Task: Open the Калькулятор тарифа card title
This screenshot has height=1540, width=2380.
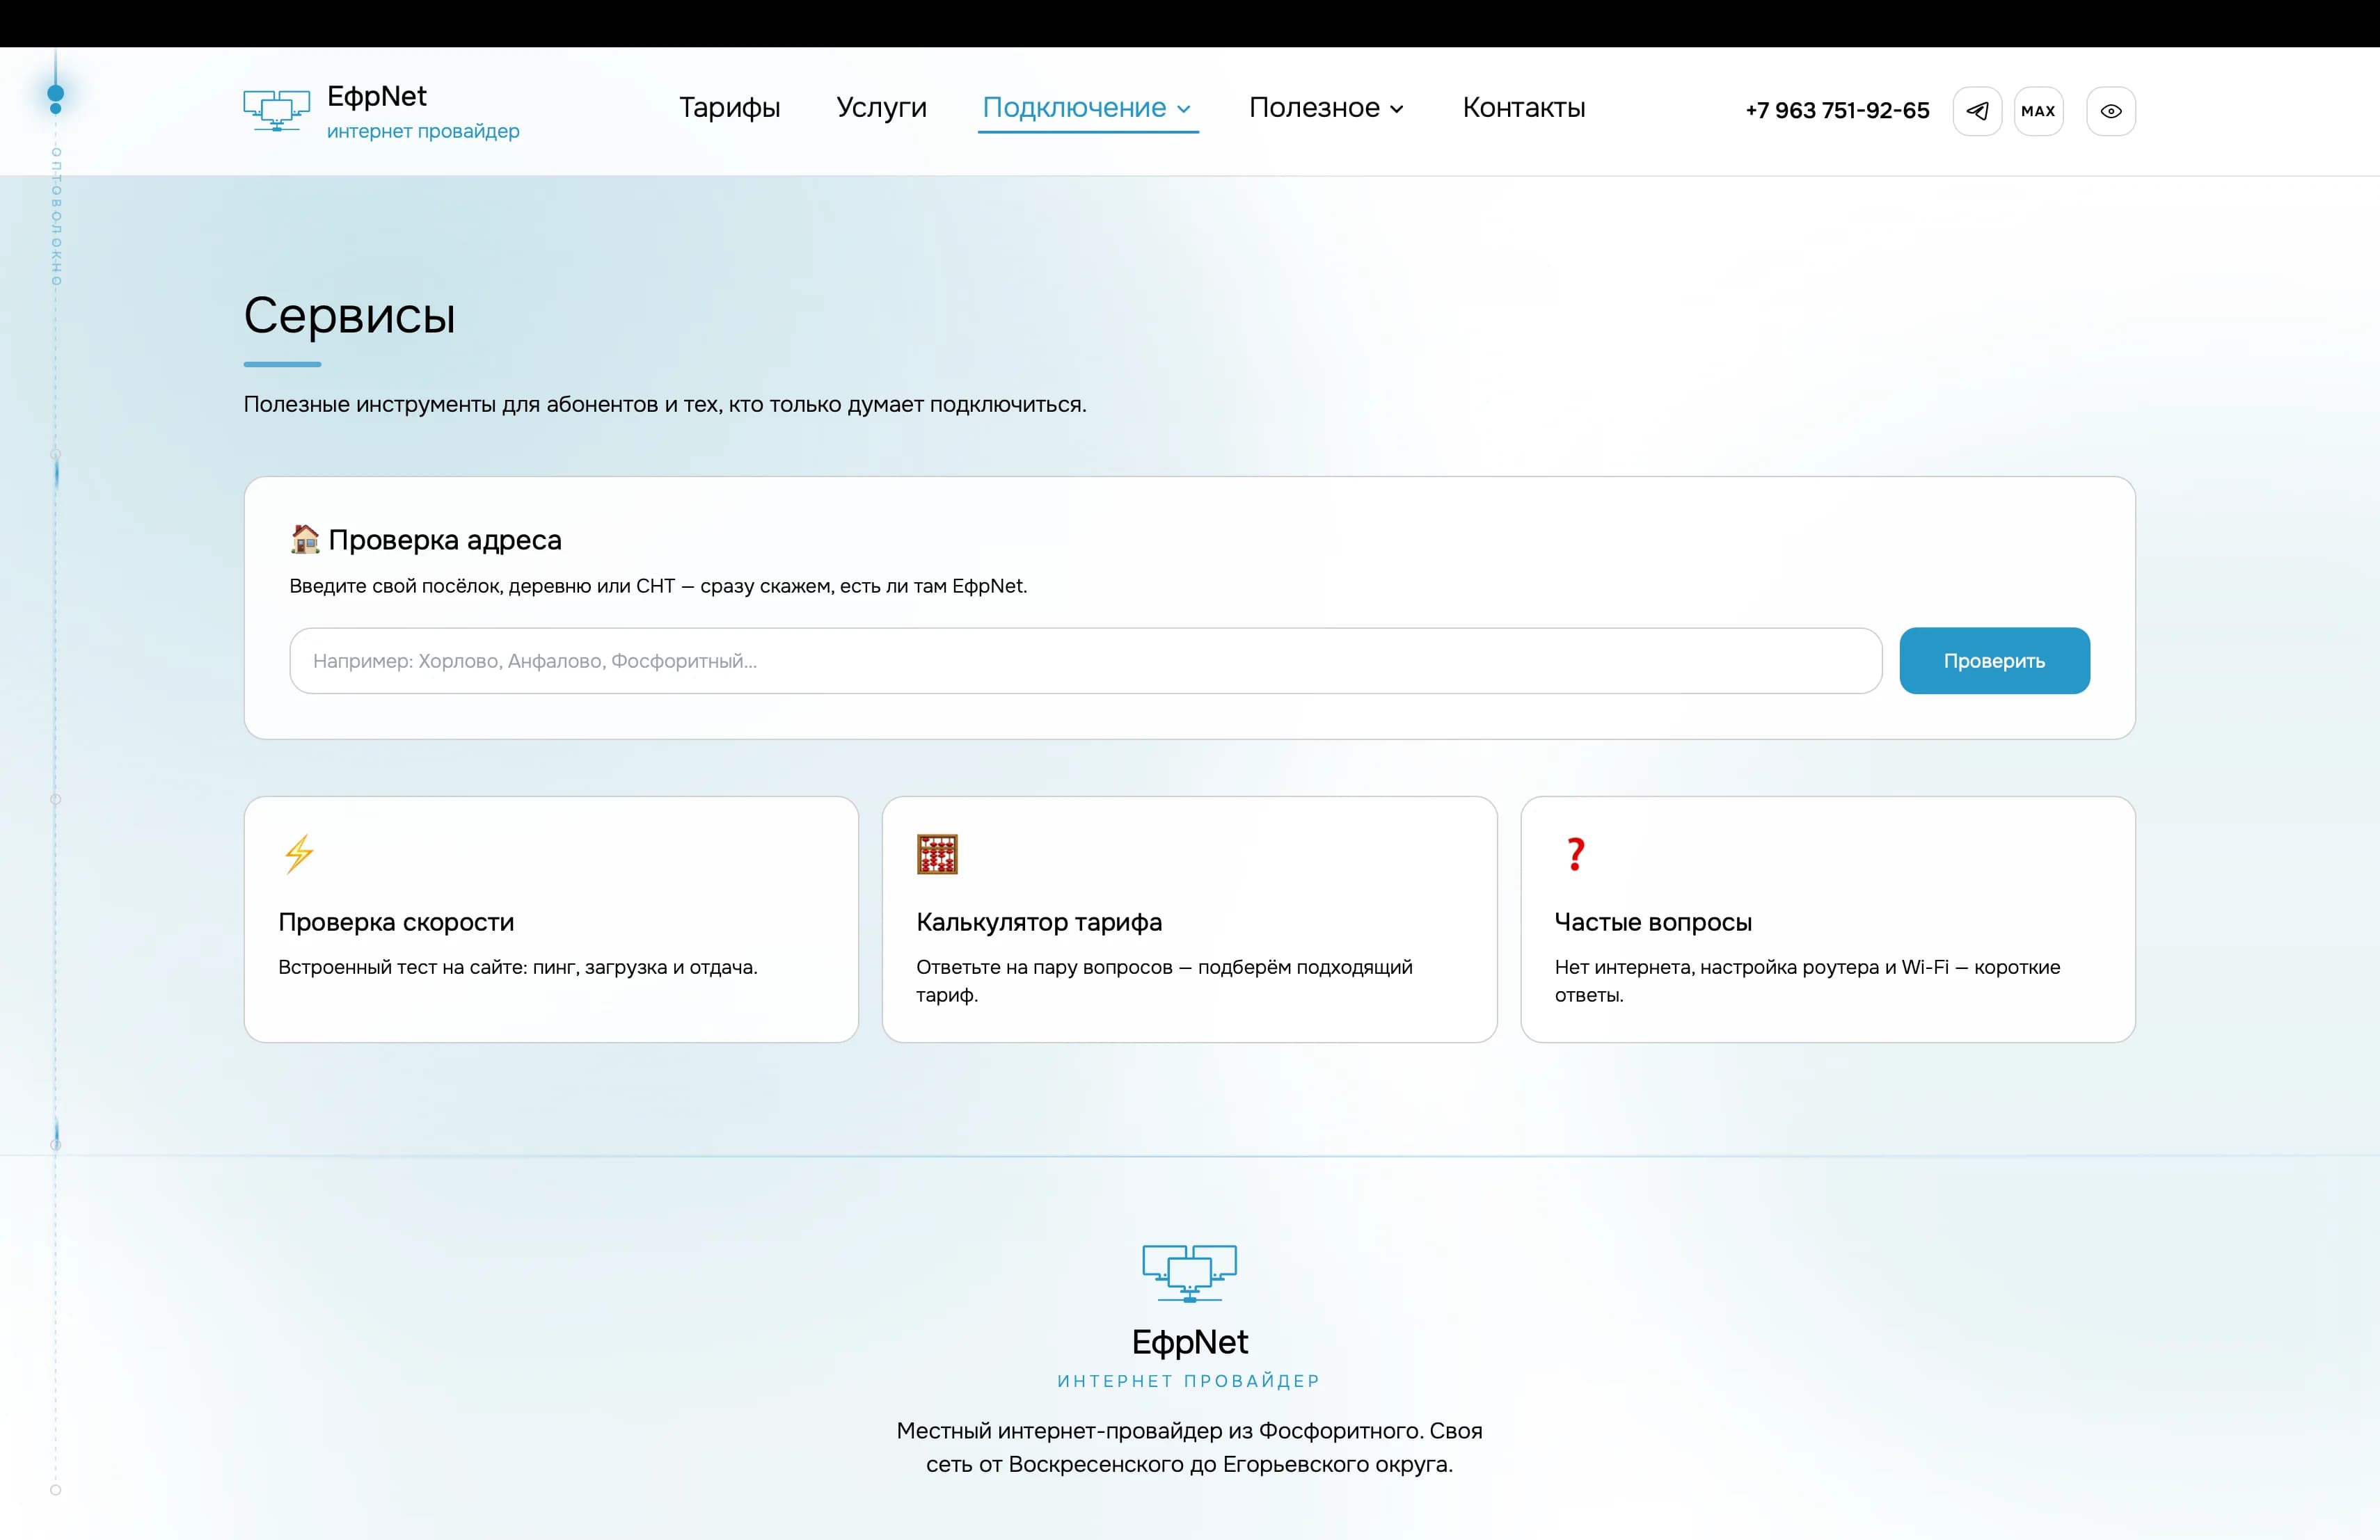Action: [1039, 922]
